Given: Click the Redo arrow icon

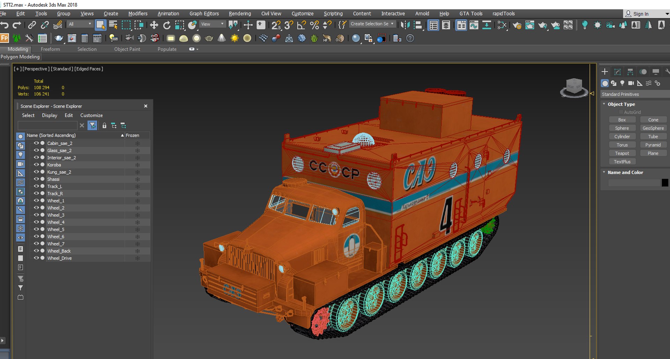Looking at the screenshot, I should click(x=17, y=25).
